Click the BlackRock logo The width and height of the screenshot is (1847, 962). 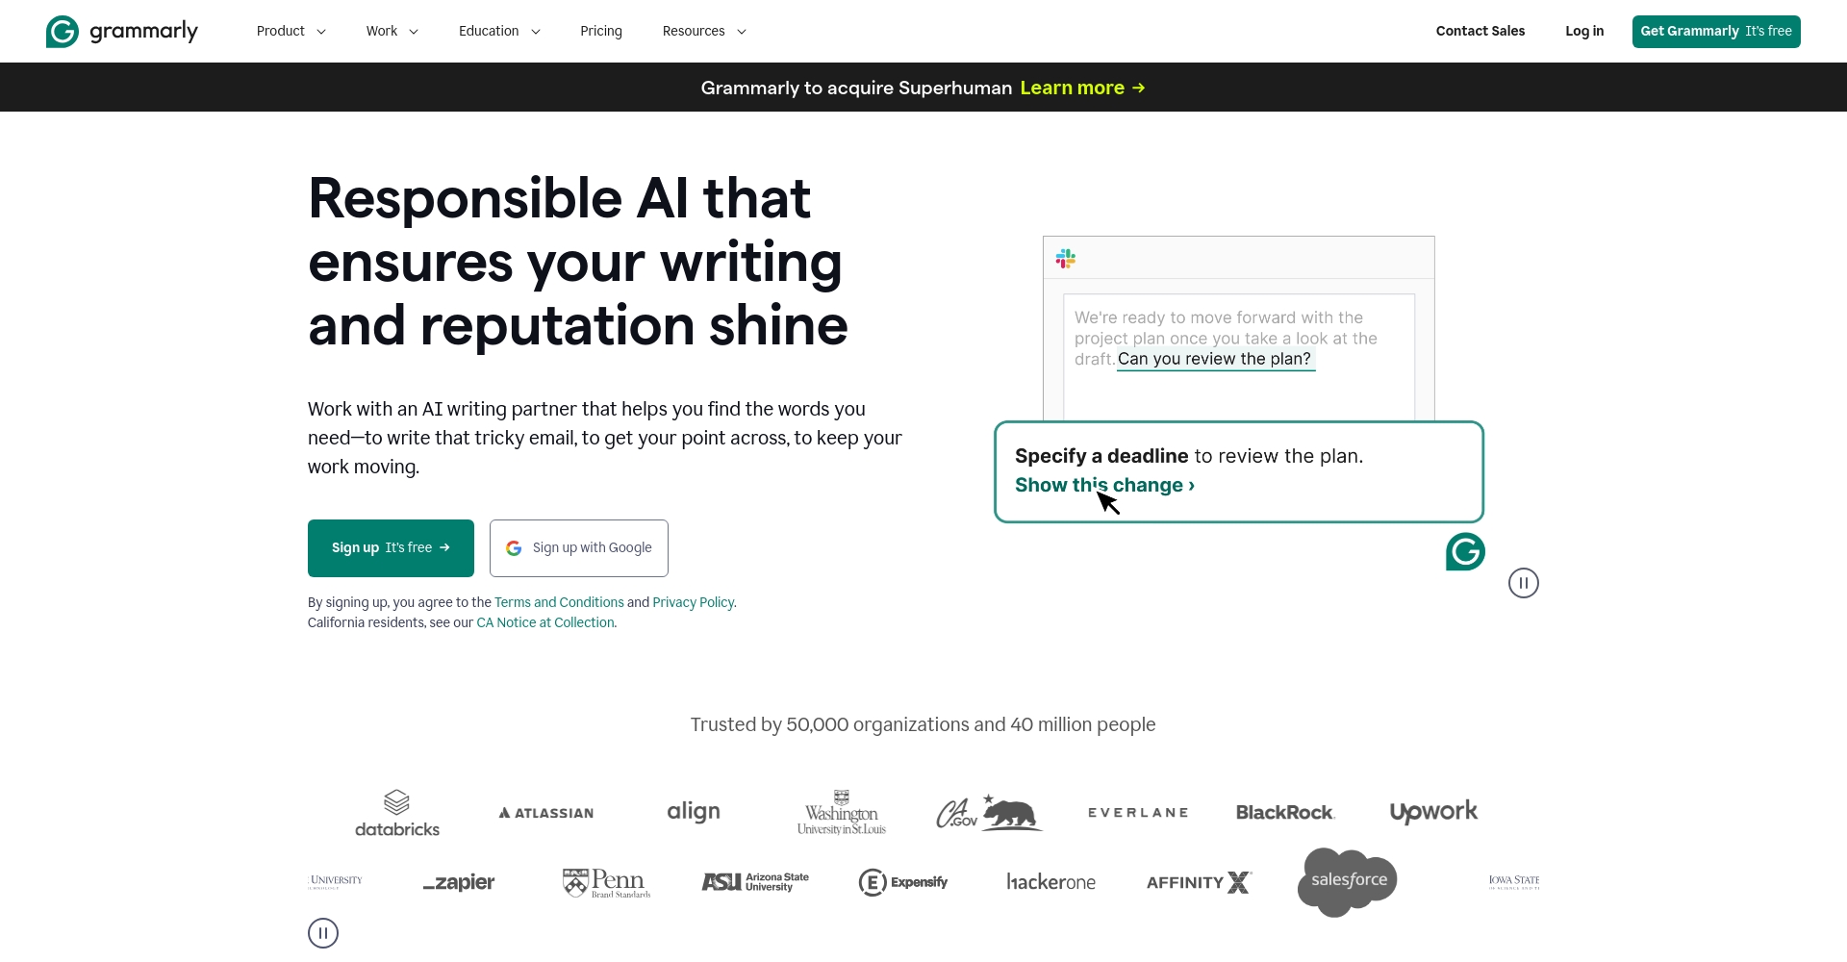pos(1285,813)
